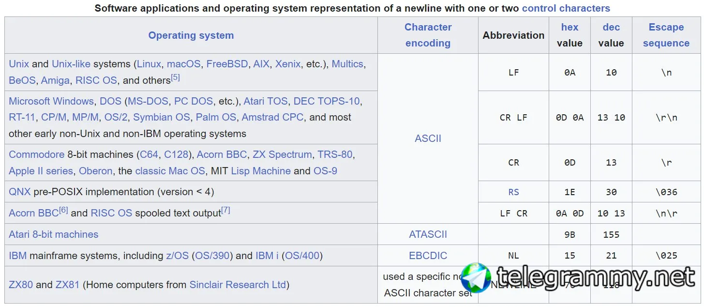
Task: Click the 'hex' column header link
Action: [x=569, y=27]
